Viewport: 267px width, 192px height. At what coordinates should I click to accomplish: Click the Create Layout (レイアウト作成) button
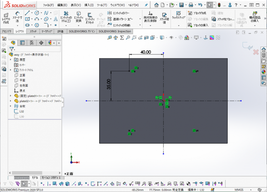point(6,18)
